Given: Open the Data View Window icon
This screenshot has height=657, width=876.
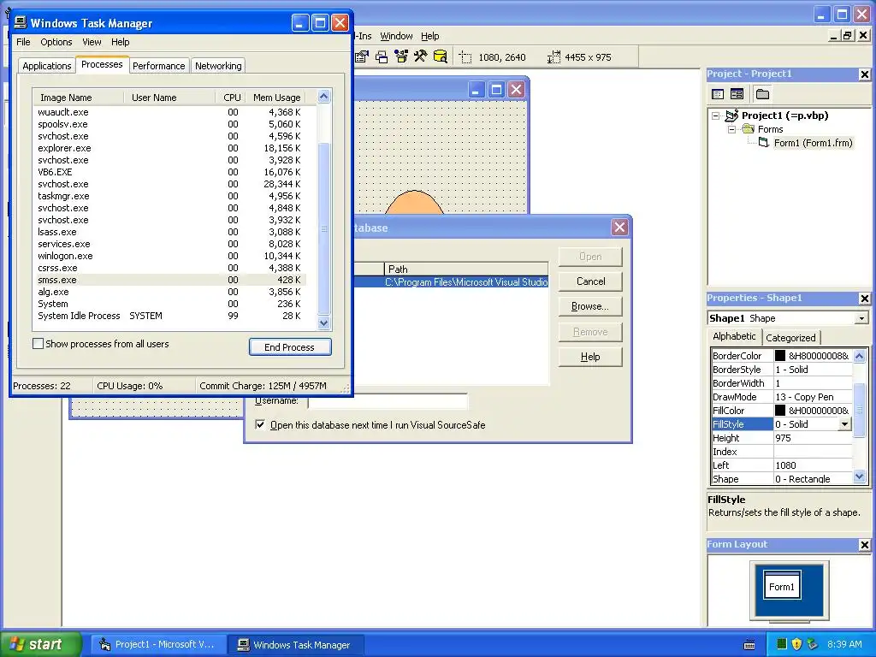Looking at the screenshot, I should [x=441, y=56].
